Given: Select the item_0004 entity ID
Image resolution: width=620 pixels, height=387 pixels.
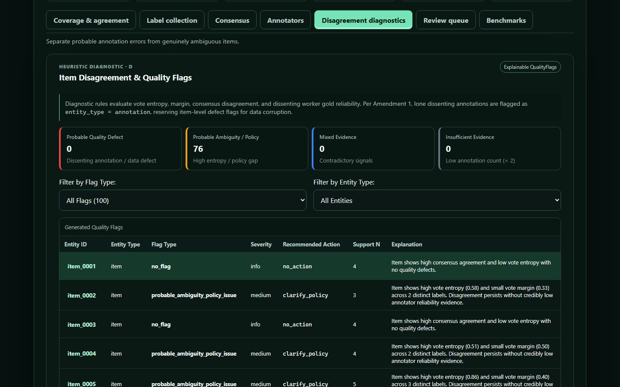Looking at the screenshot, I should click(x=81, y=354).
